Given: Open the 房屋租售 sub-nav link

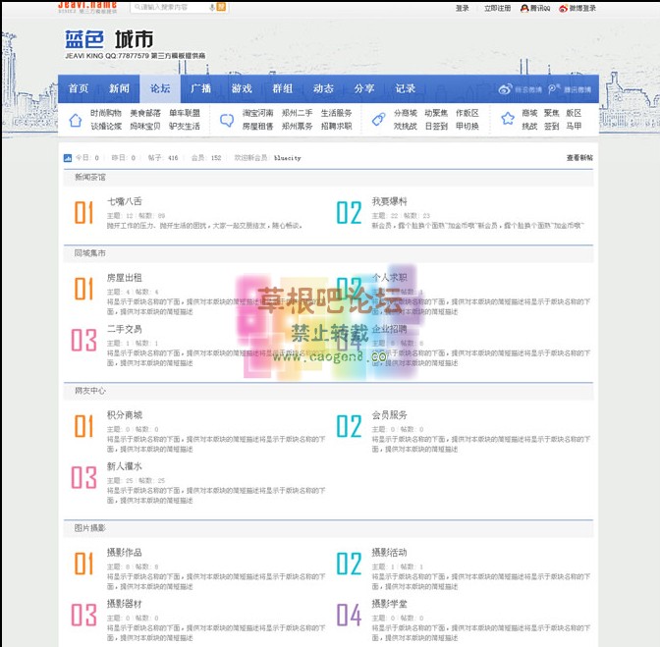Looking at the screenshot, I should [257, 126].
